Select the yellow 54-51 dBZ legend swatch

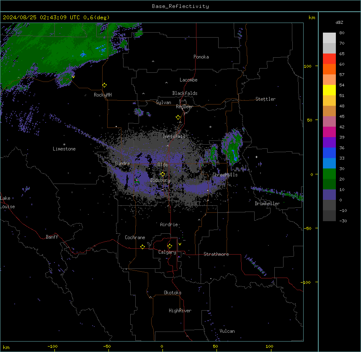coord(329,90)
